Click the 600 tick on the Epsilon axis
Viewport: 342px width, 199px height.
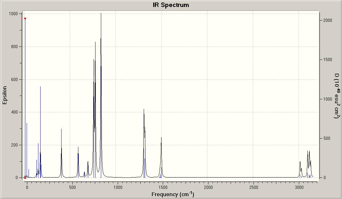tap(14, 79)
